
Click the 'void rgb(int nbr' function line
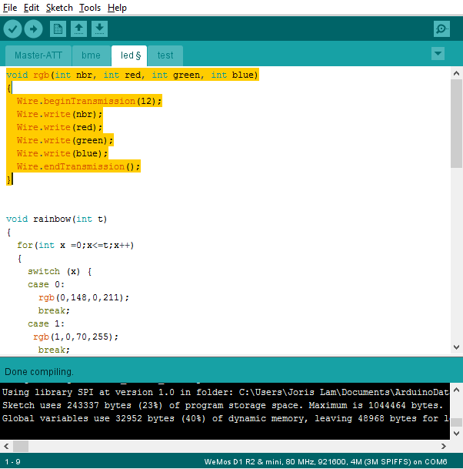132,75
